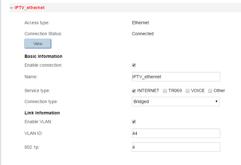This screenshot has height=165, width=241.
Task: Toggle the Enable connection checkbox
Action: [x=134, y=65]
